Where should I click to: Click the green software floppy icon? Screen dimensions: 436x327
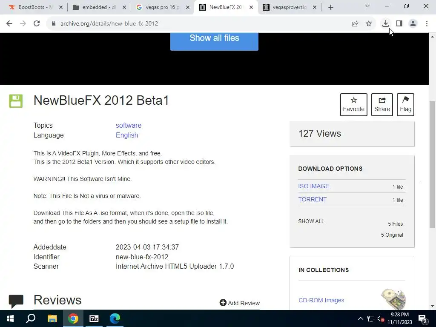click(16, 101)
